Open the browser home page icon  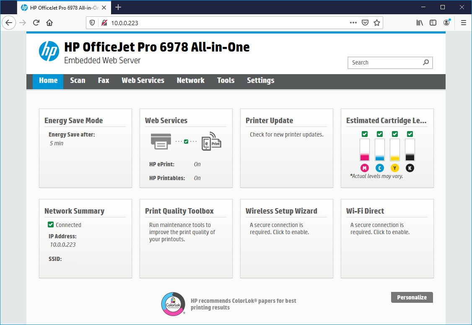[x=49, y=23]
